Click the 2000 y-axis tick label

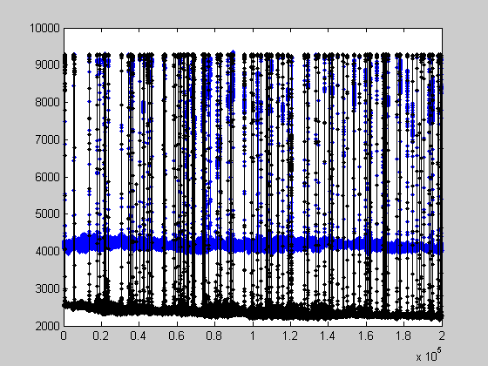click(x=47, y=326)
